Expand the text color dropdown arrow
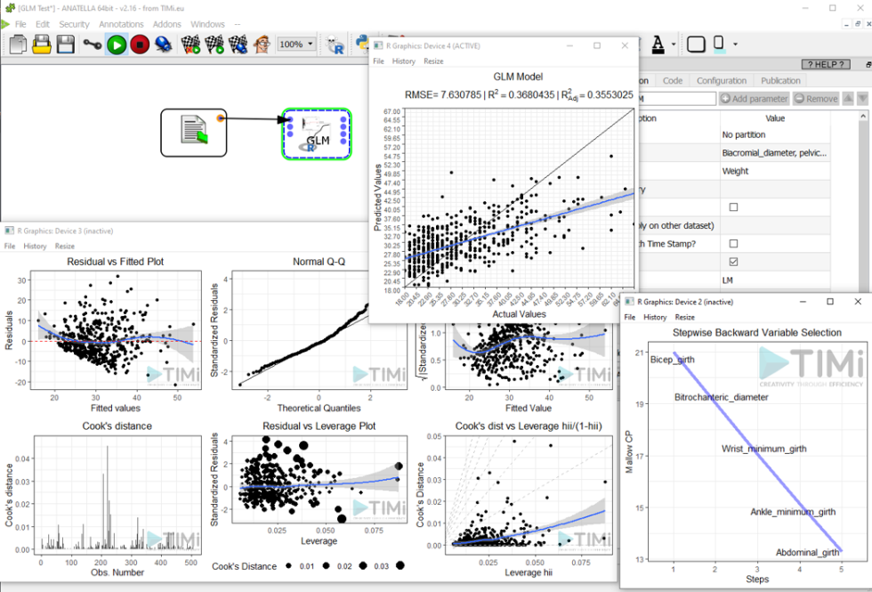This screenshot has width=872, height=592. click(x=674, y=44)
